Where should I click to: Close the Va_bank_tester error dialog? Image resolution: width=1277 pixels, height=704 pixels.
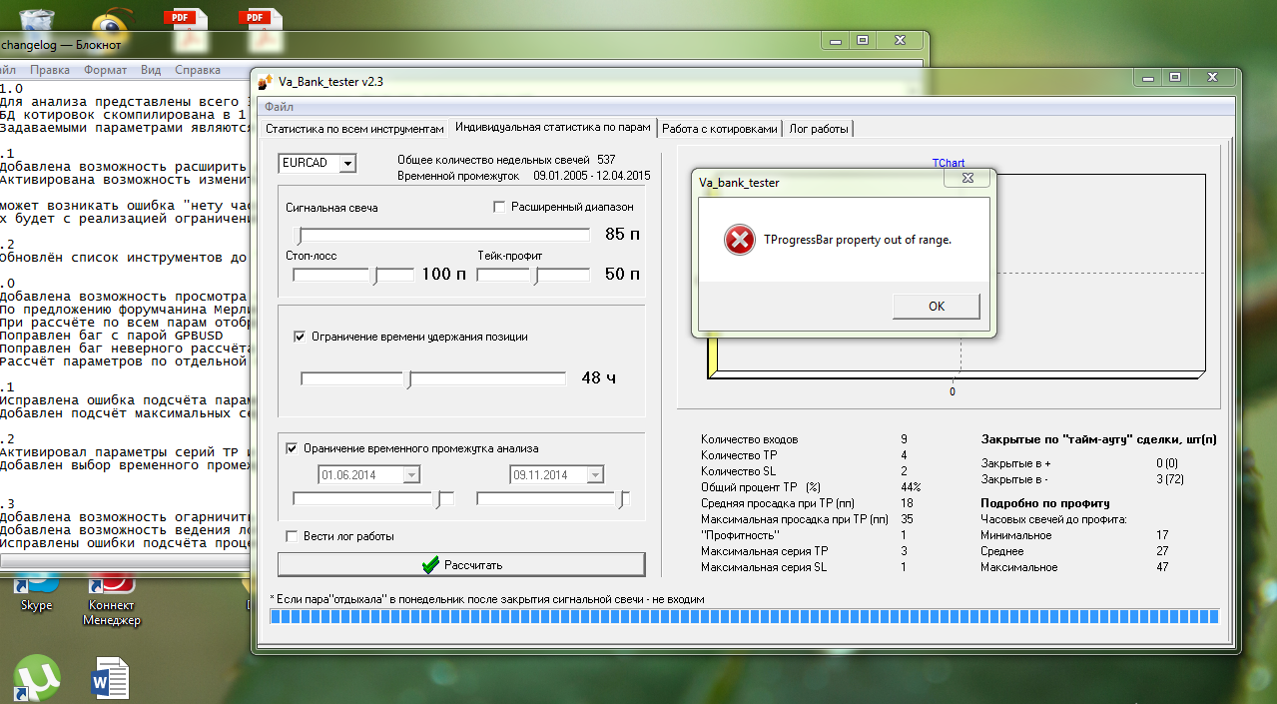(x=967, y=177)
